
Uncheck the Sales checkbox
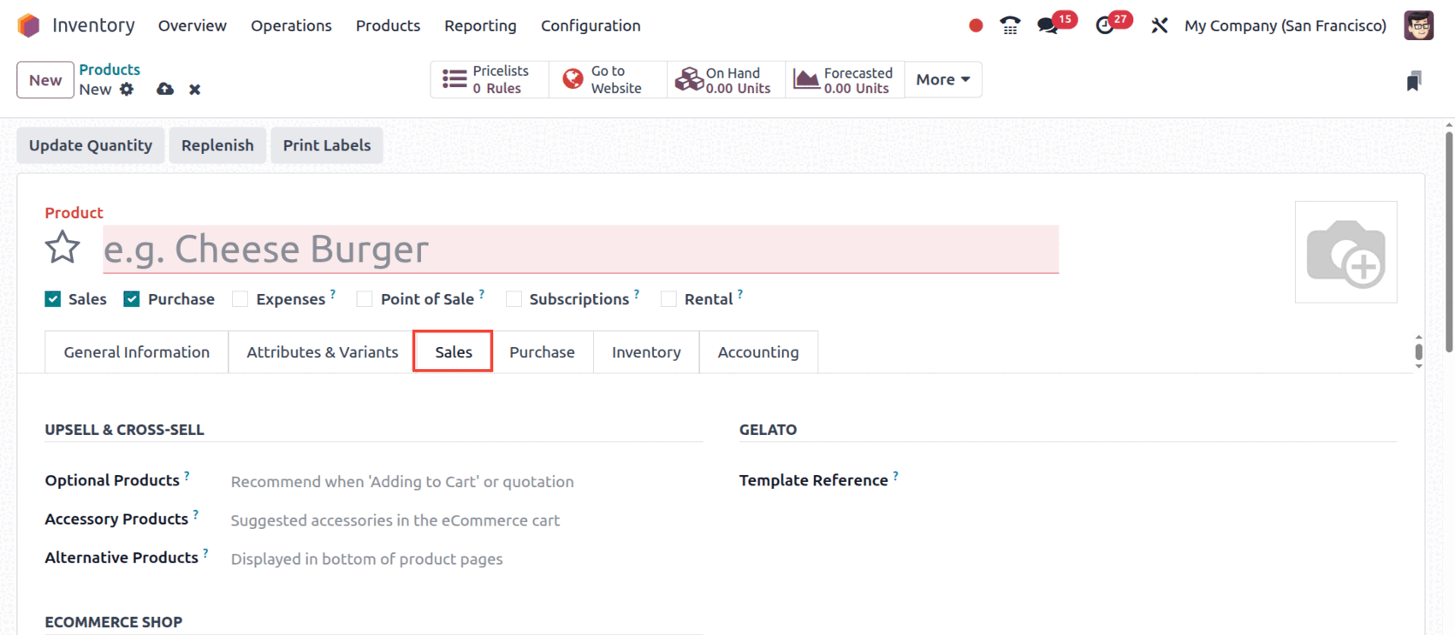tap(53, 299)
